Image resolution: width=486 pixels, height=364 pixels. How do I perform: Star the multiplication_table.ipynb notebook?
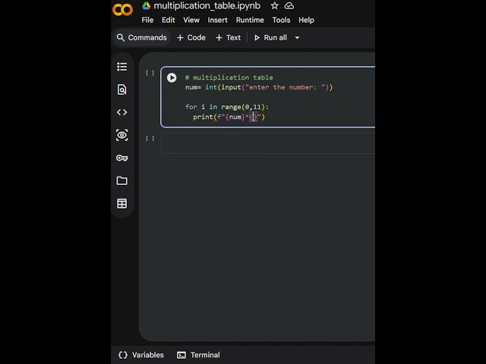pos(274,6)
